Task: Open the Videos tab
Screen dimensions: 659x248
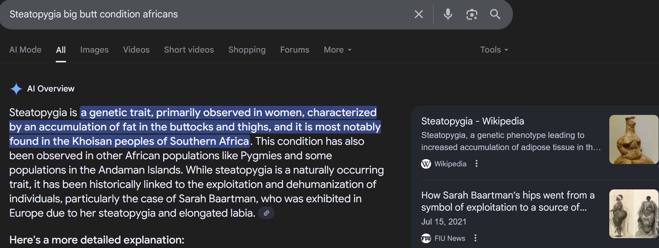Action: tap(136, 50)
